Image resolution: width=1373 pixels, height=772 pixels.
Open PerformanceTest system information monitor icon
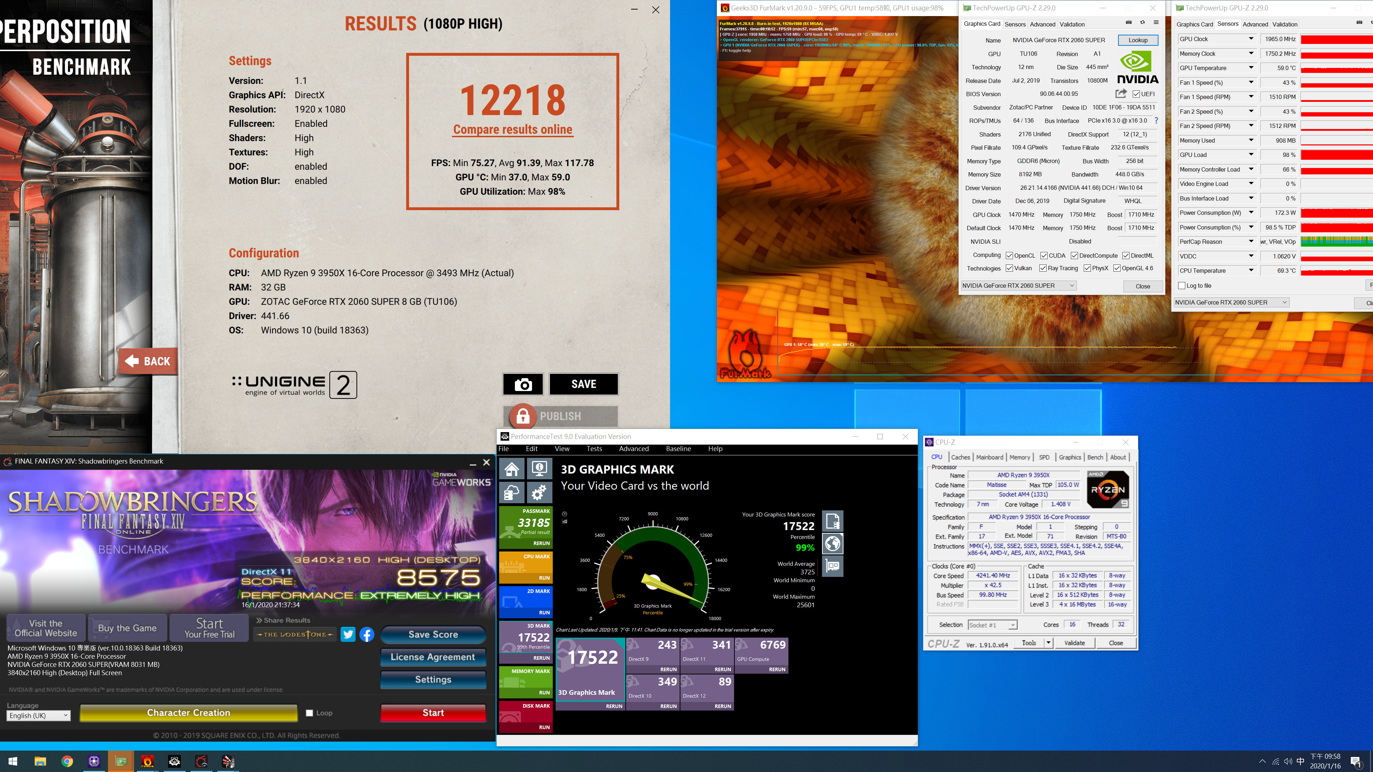pos(540,469)
